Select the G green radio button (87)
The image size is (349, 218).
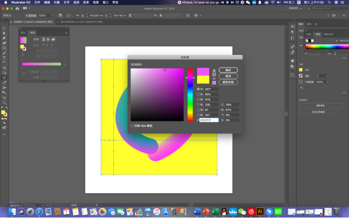click(x=198, y=110)
